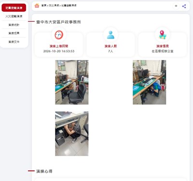Click the 地震避難演練 breadcrumb entry
Viewport: 193px width, 181px height.
69,5
